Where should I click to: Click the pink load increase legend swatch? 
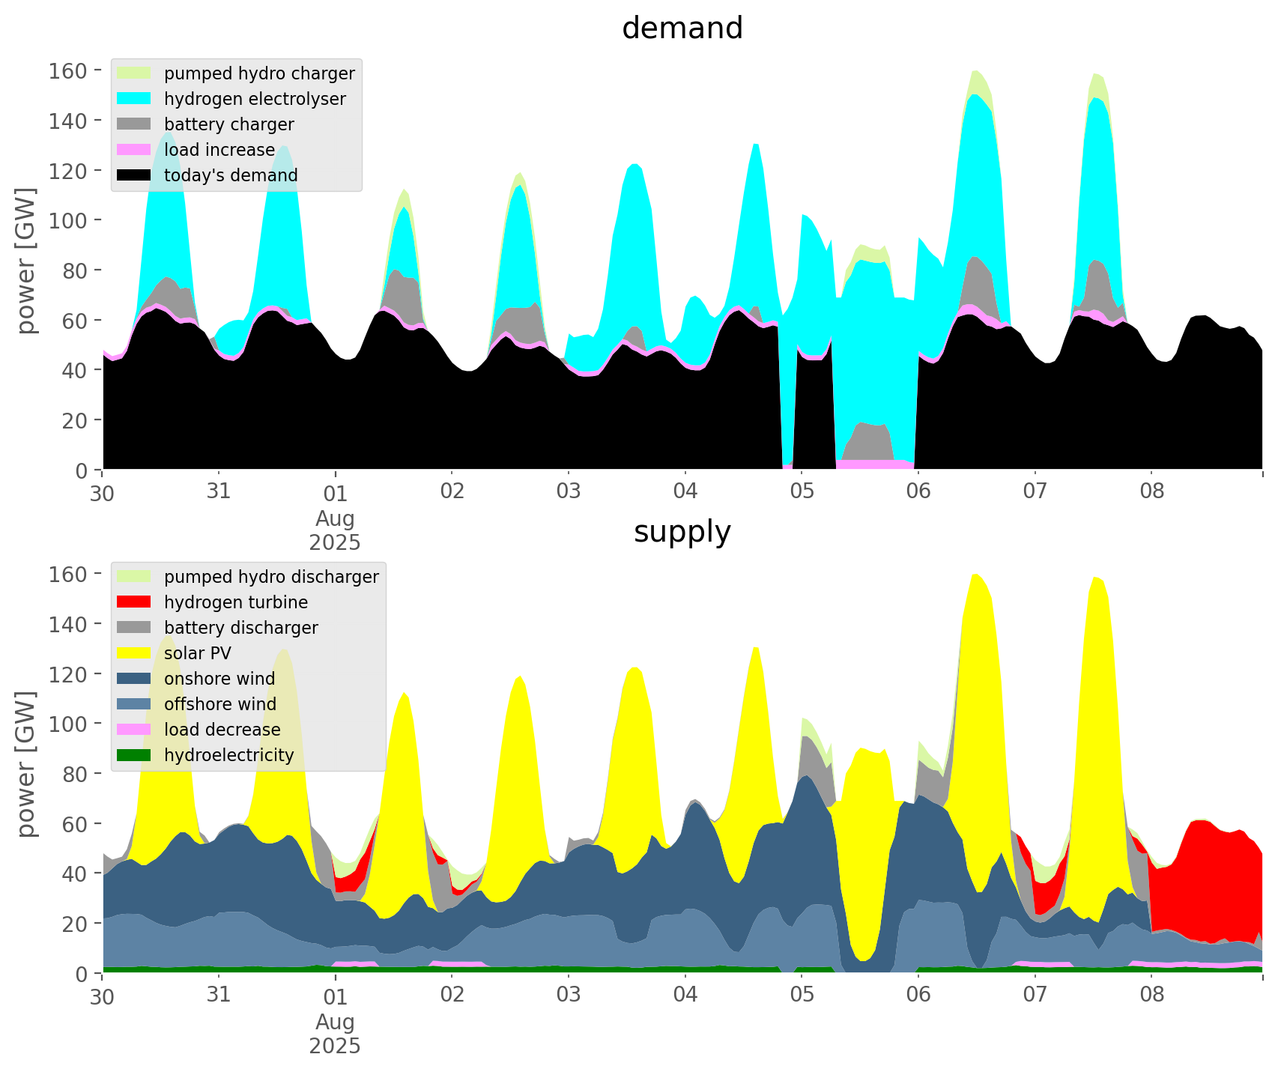(134, 150)
